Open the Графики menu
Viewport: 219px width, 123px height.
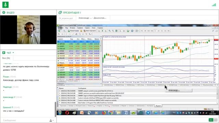point(80,28)
